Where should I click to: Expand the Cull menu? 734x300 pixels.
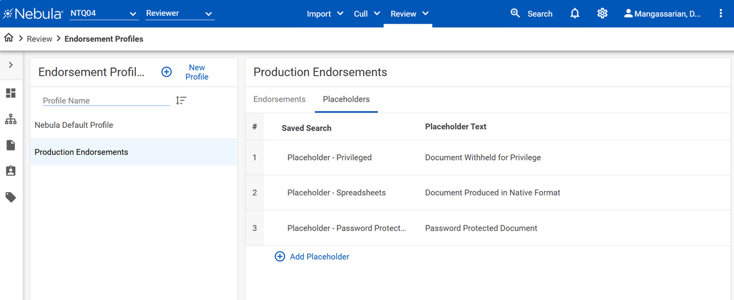367,13
